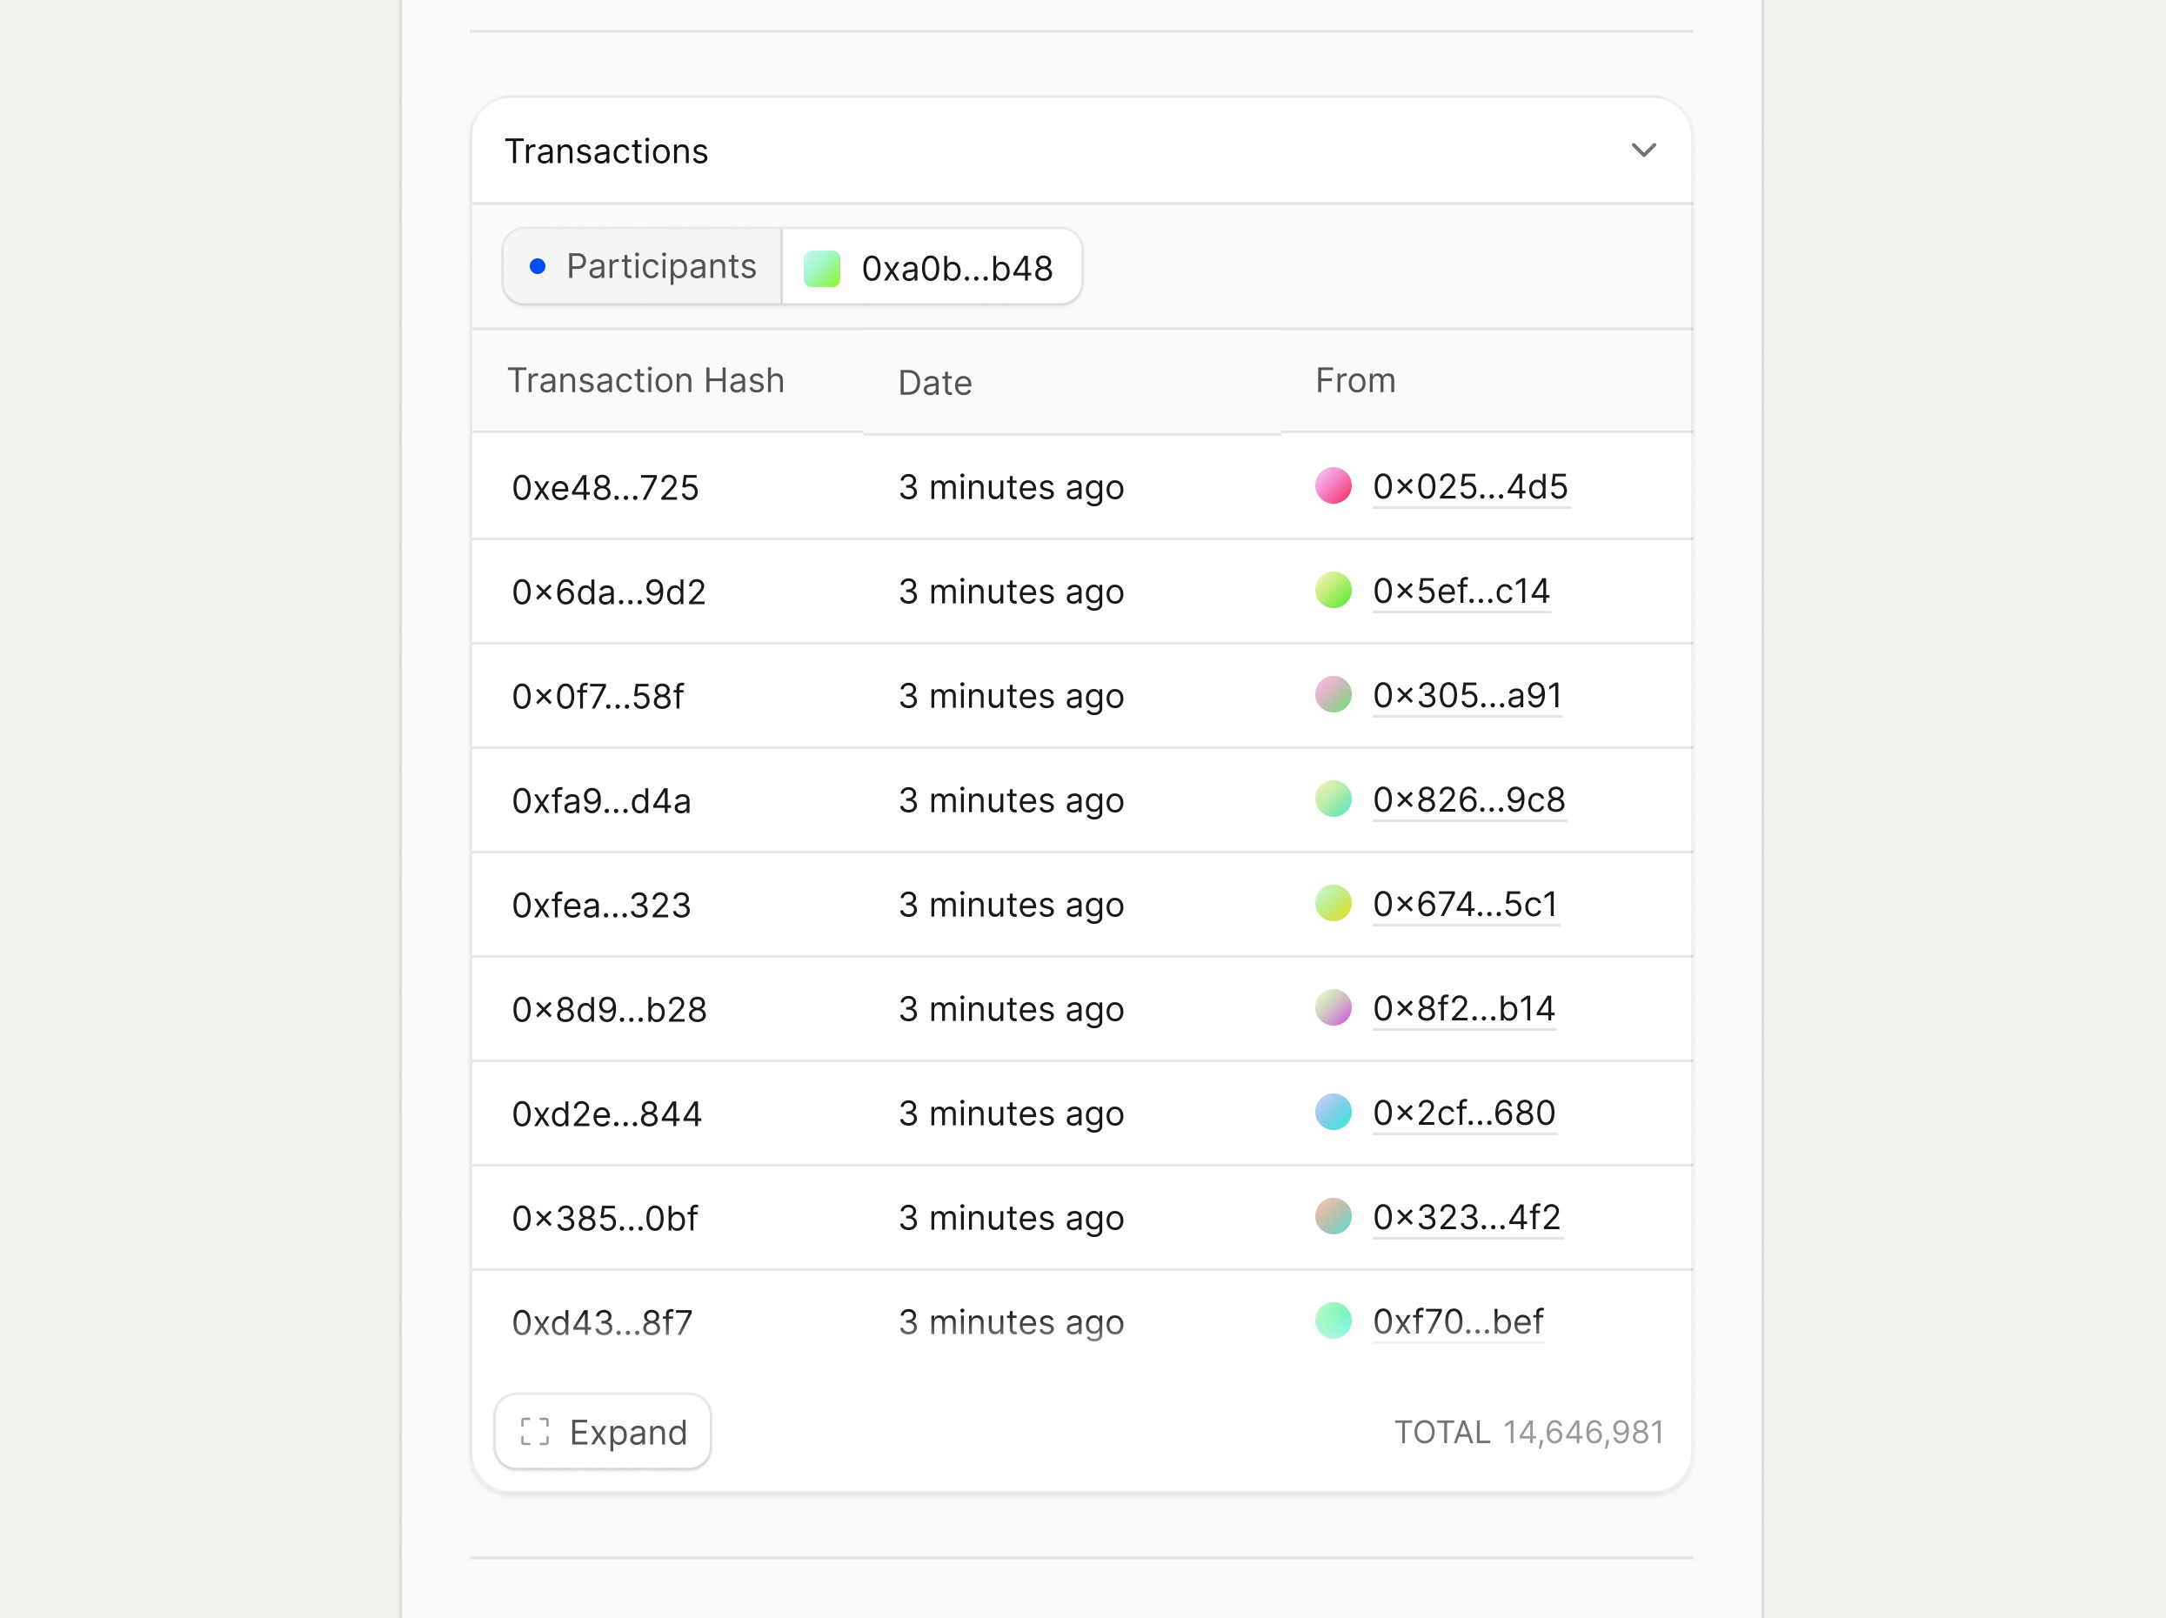2166x1618 pixels.
Task: Open the Transaction Hash column header
Action: click(x=646, y=380)
